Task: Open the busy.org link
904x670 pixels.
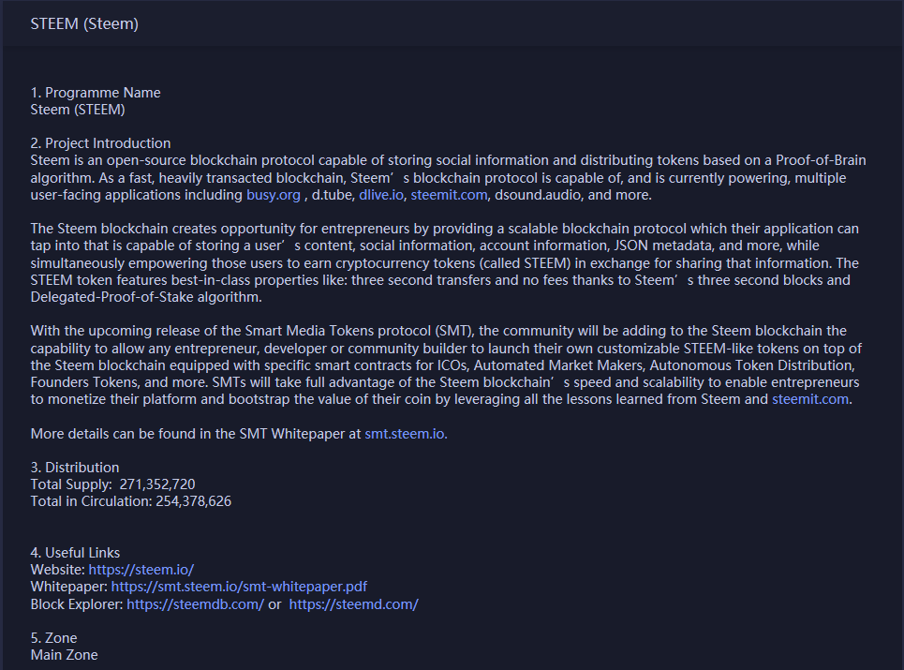Action: point(274,195)
